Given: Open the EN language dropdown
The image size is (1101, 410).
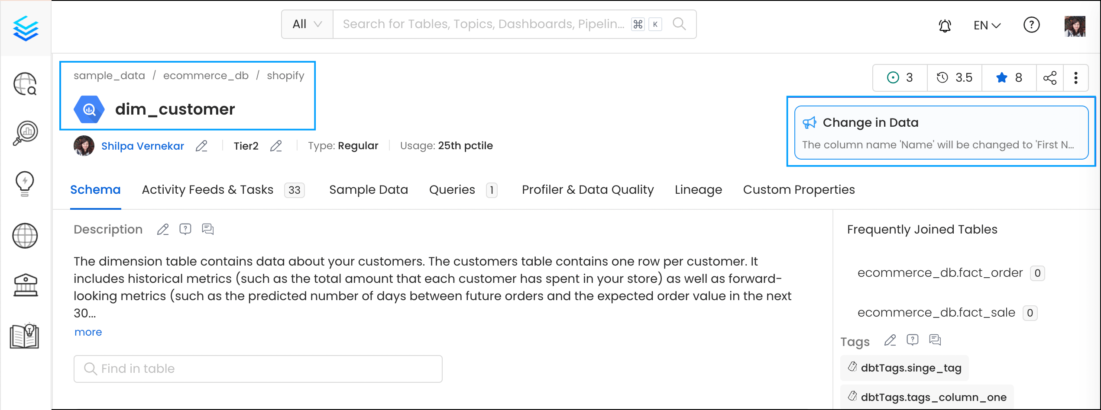Looking at the screenshot, I should point(986,25).
